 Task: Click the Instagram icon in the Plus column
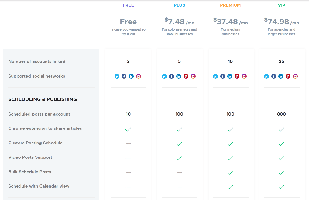pos(193,76)
